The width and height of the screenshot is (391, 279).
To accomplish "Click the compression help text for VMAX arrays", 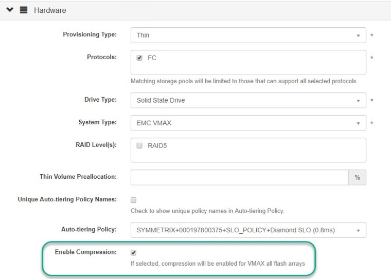I will pyautogui.click(x=218, y=264).
